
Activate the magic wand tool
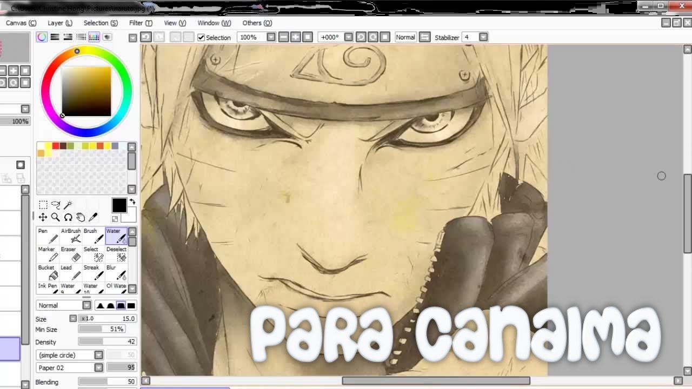pos(68,205)
